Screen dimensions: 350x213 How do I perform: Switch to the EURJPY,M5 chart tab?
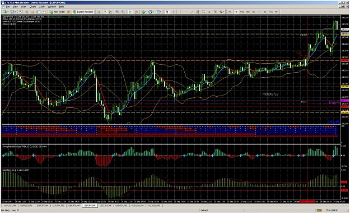[x=58, y=205]
